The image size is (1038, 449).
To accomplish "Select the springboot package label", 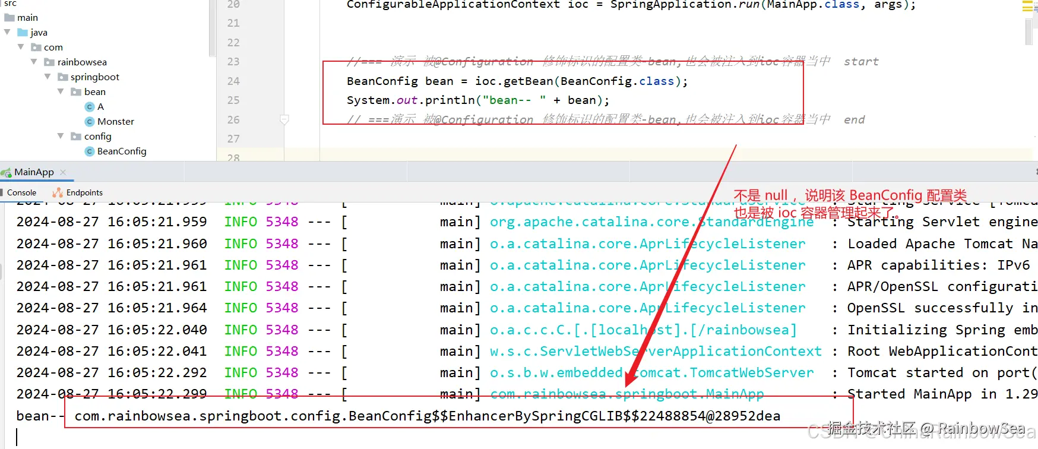I will (x=95, y=77).
